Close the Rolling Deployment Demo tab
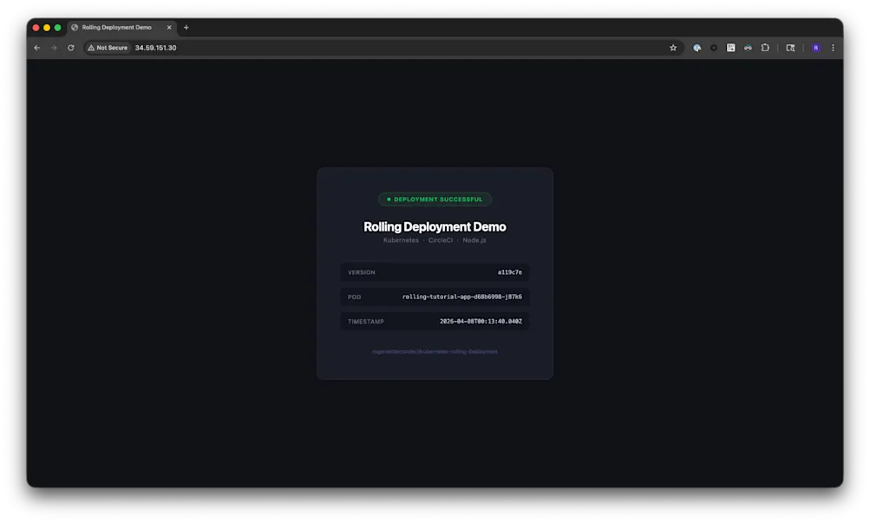Image resolution: width=870 pixels, height=523 pixels. click(x=169, y=27)
